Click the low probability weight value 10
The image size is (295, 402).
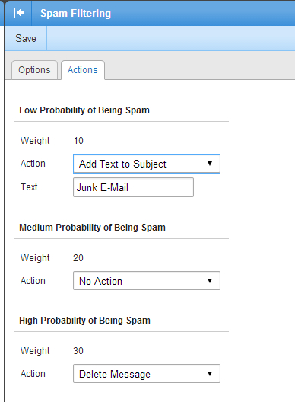coord(78,141)
